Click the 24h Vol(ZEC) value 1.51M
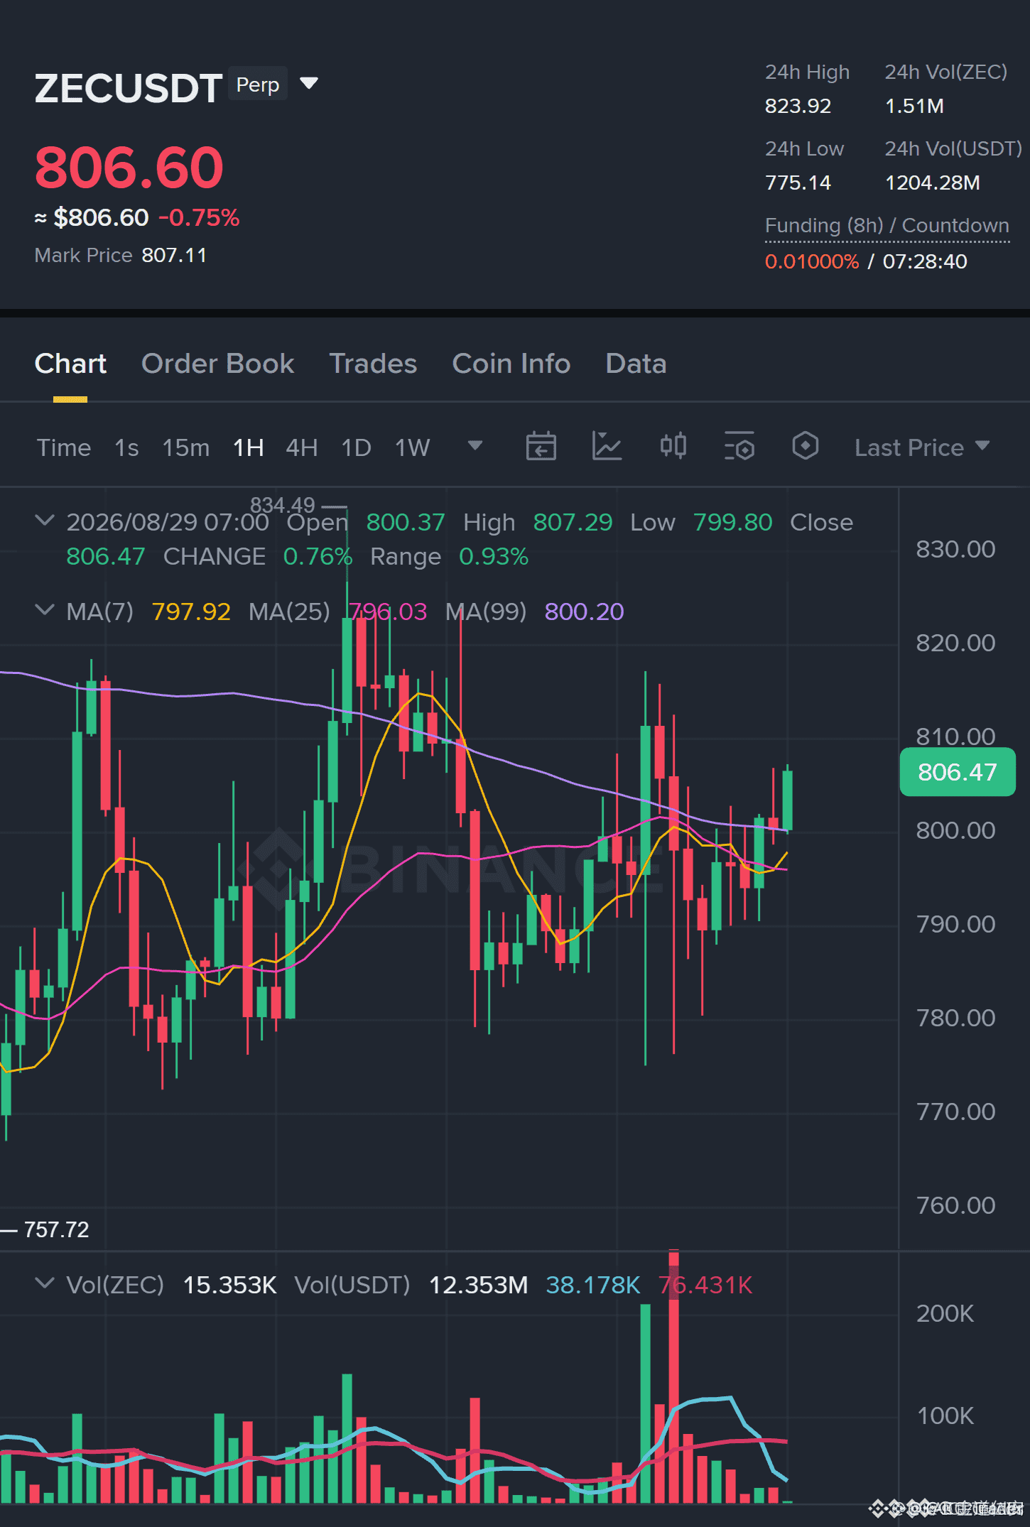This screenshot has width=1030, height=1527. pyautogui.click(x=914, y=107)
